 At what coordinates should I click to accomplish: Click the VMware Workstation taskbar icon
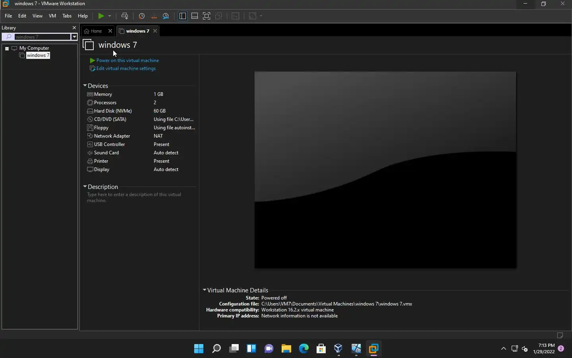(x=373, y=349)
